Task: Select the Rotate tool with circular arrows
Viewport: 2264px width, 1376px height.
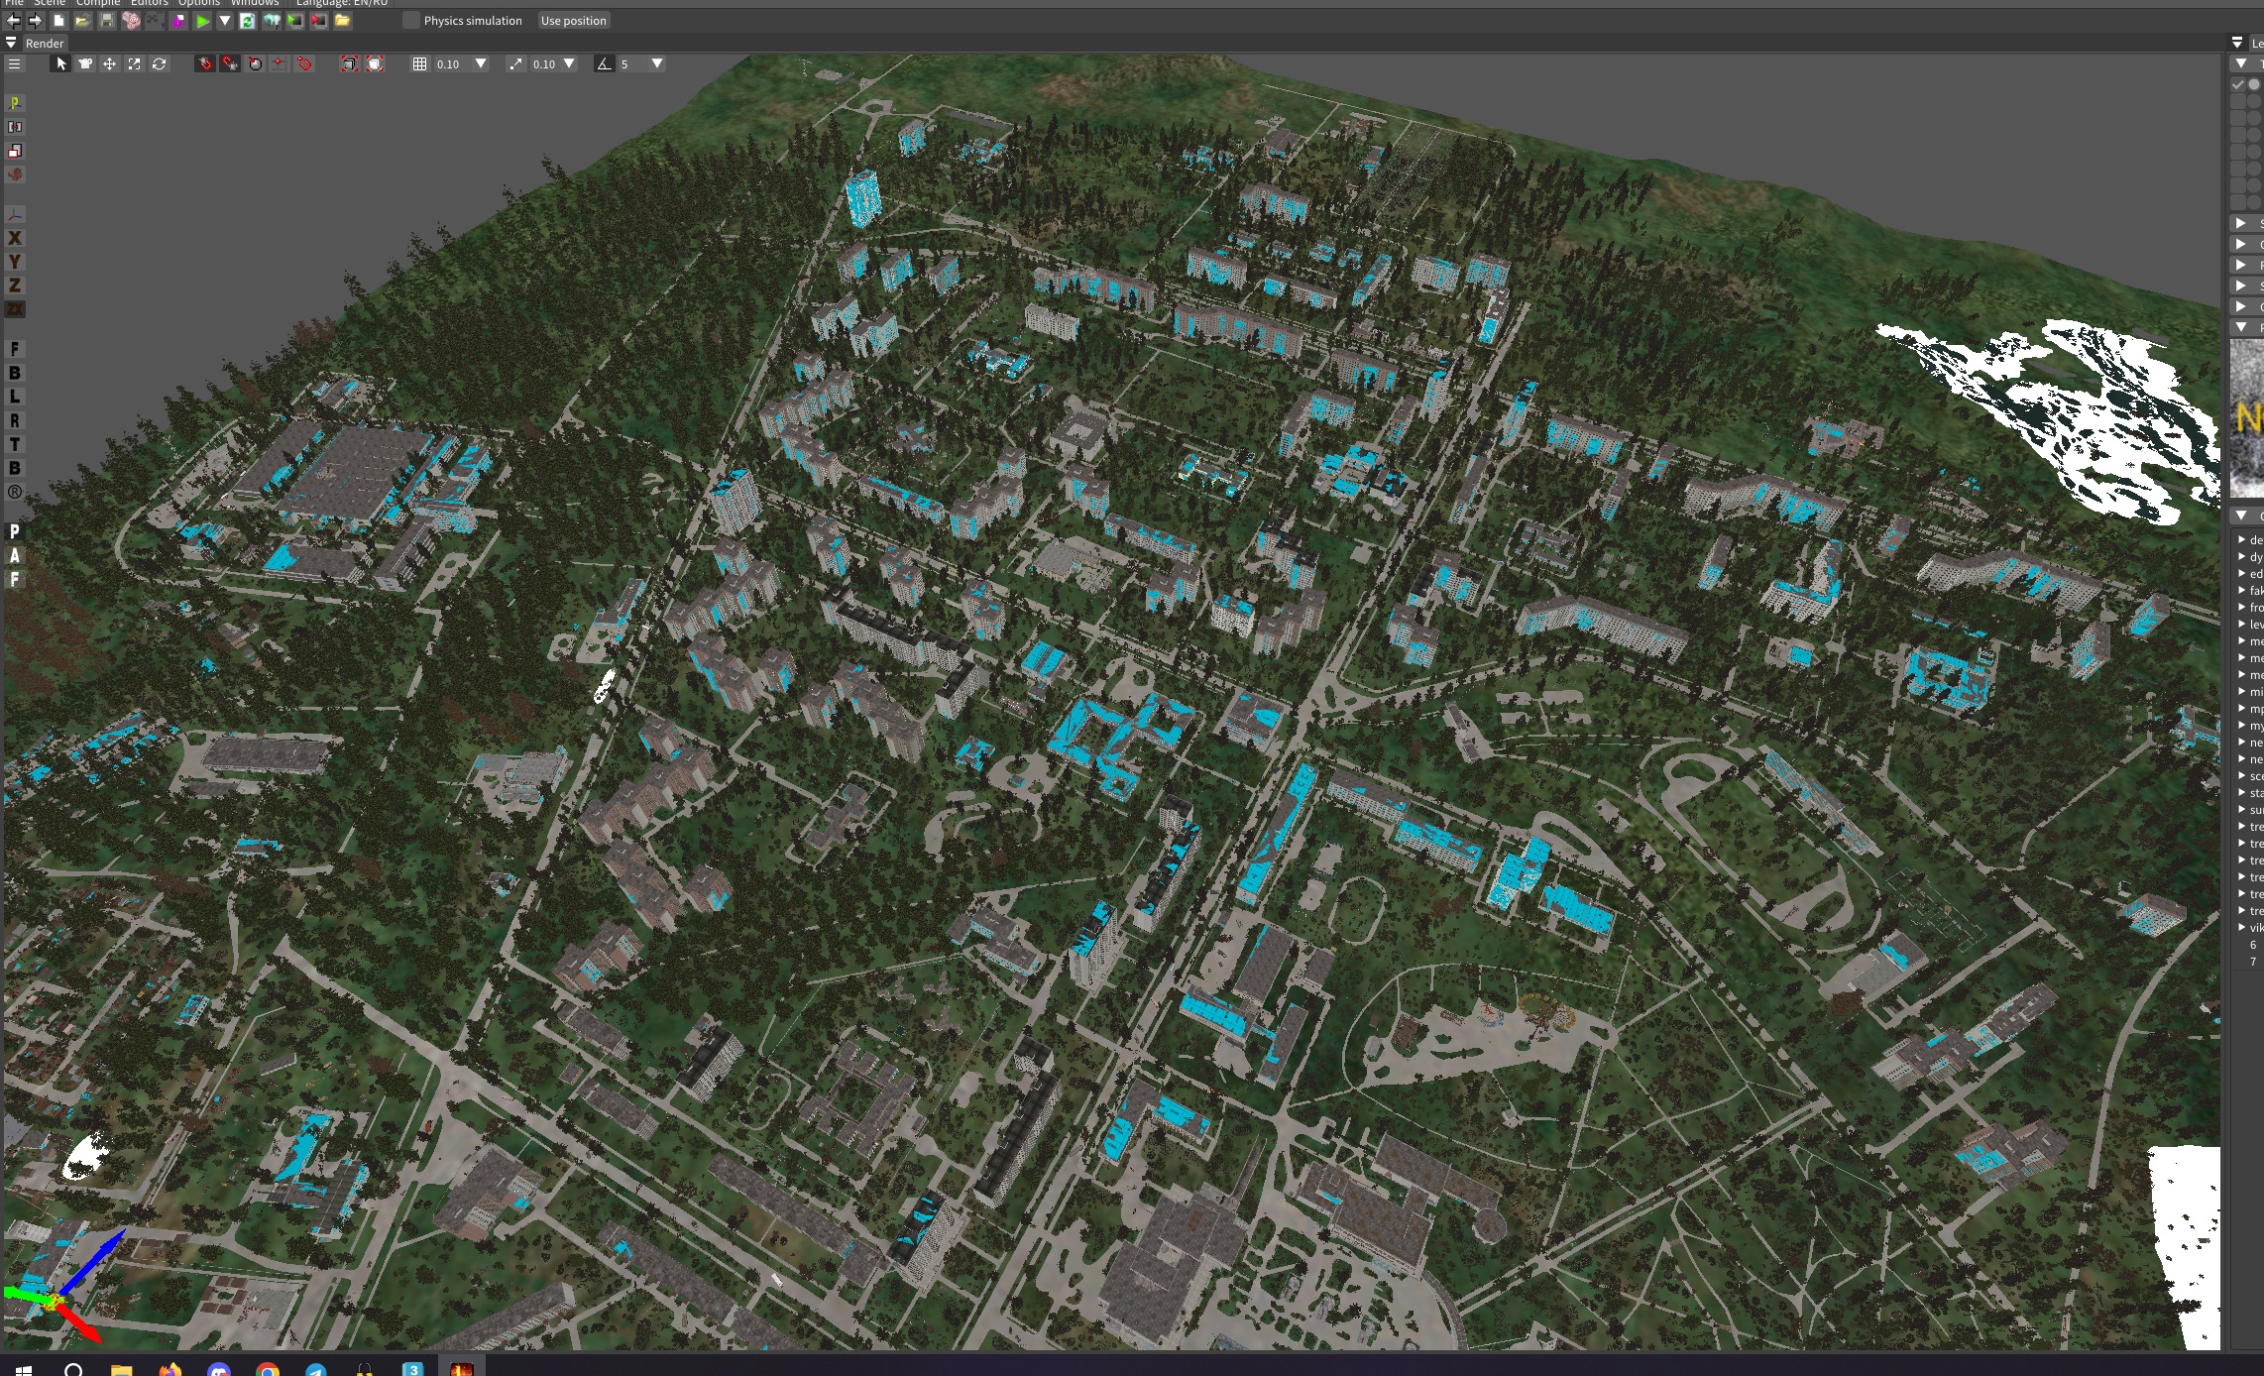Action: coord(159,63)
